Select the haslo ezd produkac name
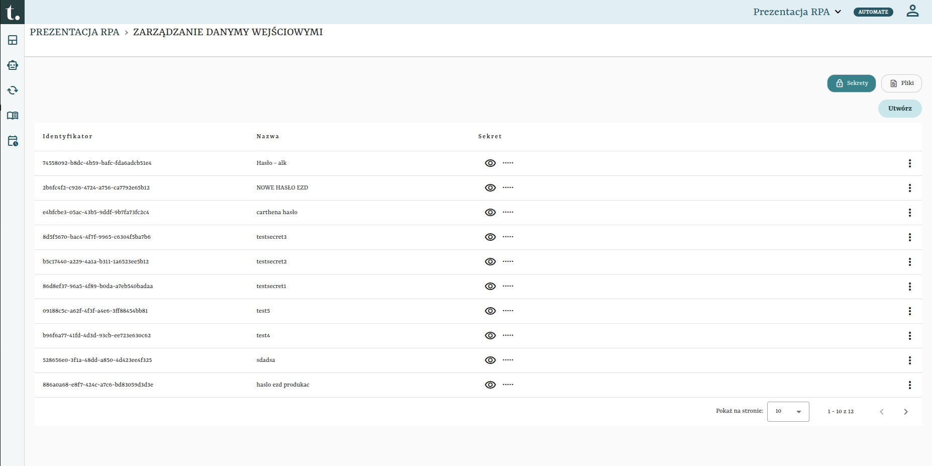932x466 pixels. pos(283,385)
